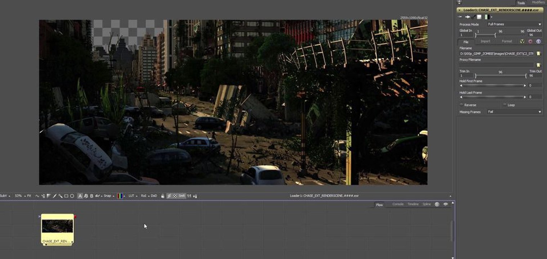
Task: Select the polyline wave tool icon
Action: click(x=37, y=196)
